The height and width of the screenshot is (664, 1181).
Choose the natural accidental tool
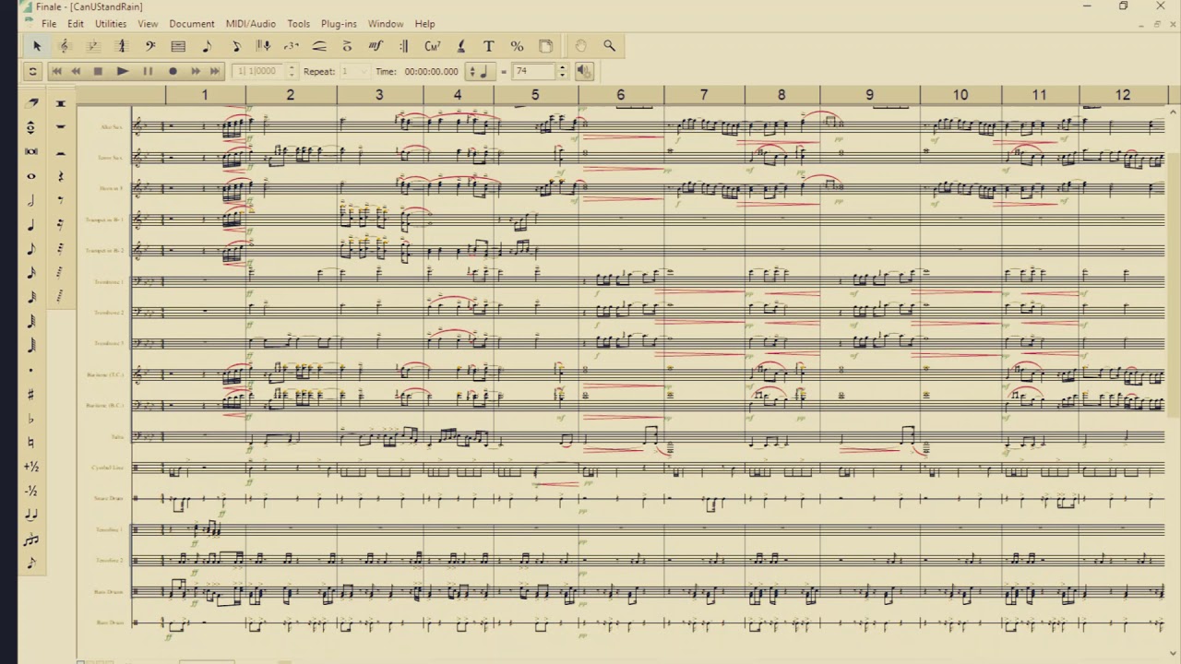[32, 443]
